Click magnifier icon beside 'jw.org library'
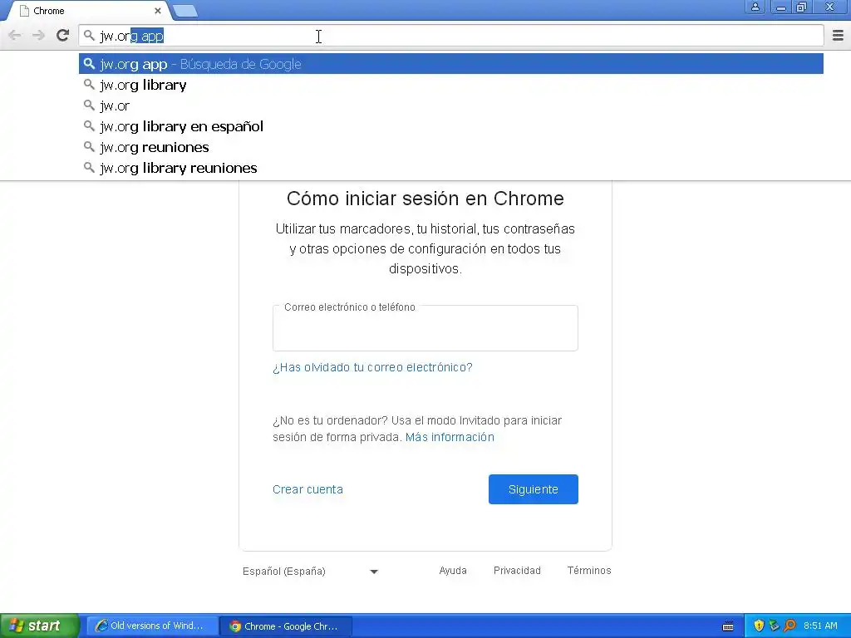 (x=89, y=84)
